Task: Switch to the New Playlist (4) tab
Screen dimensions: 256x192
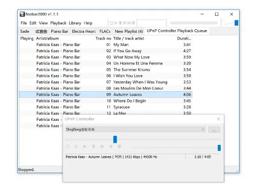Action: coord(129,31)
